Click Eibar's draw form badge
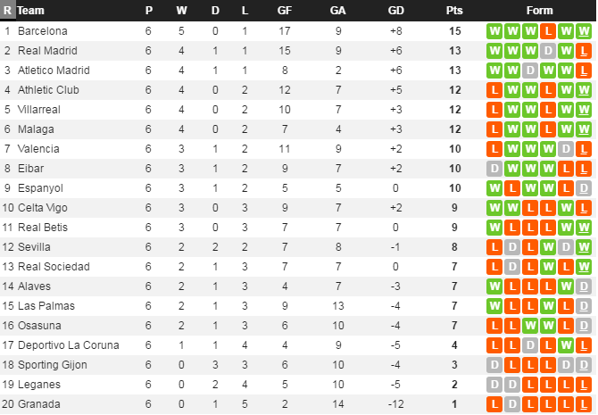This screenshot has height=415, width=598. (494, 169)
